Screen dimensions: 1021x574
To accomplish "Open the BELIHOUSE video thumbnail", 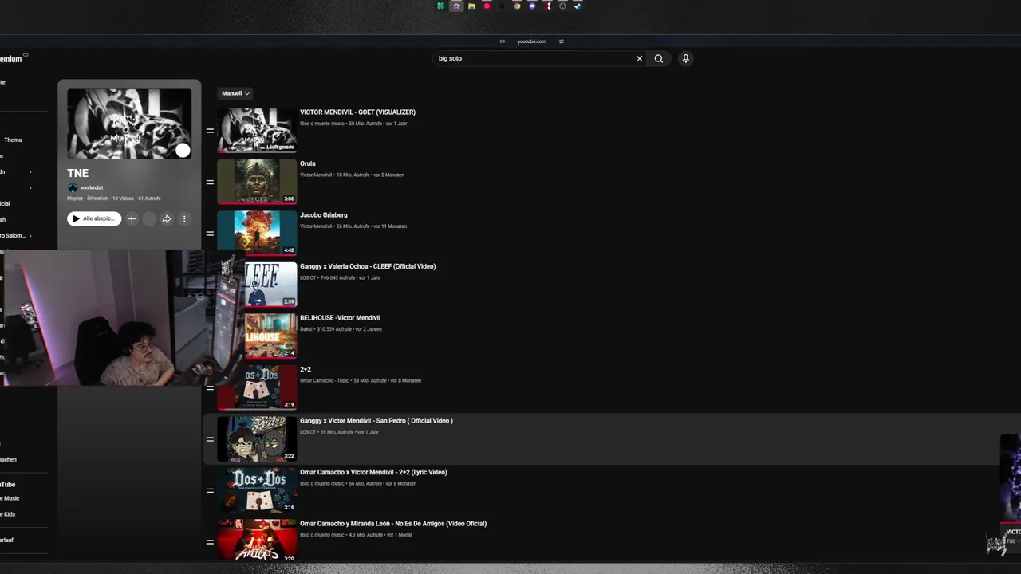I will 270,336.
